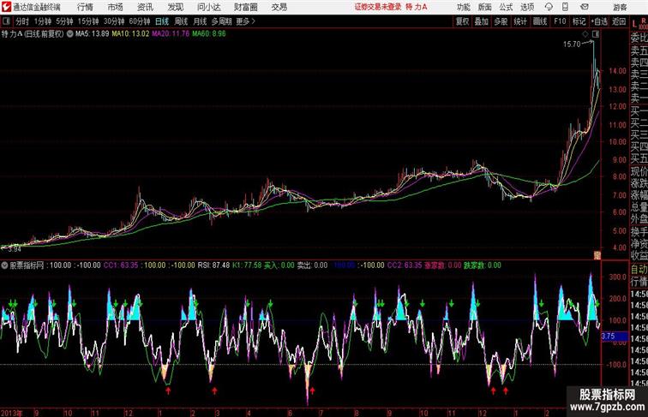
Task: Select the 1分钟 period
Action: pyautogui.click(x=43, y=21)
